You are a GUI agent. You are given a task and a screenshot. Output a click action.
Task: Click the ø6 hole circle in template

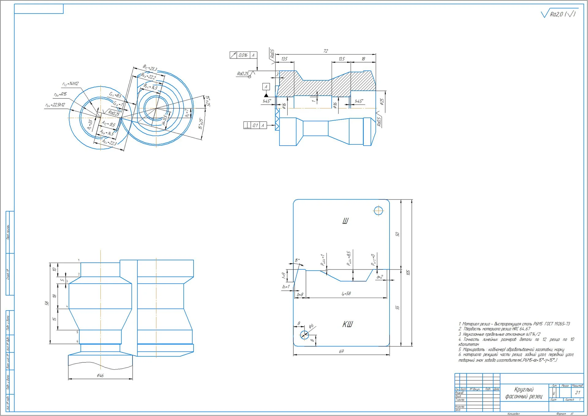pos(304,335)
